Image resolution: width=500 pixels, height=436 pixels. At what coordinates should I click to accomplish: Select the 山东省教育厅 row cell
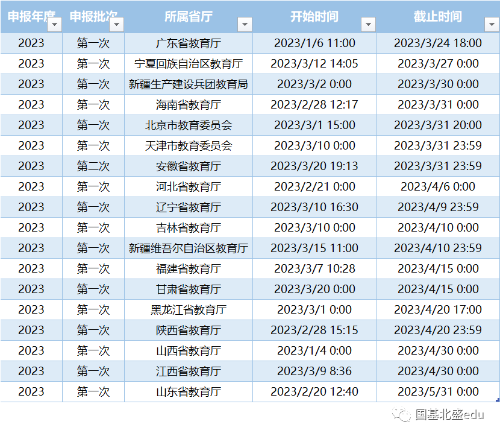187,392
